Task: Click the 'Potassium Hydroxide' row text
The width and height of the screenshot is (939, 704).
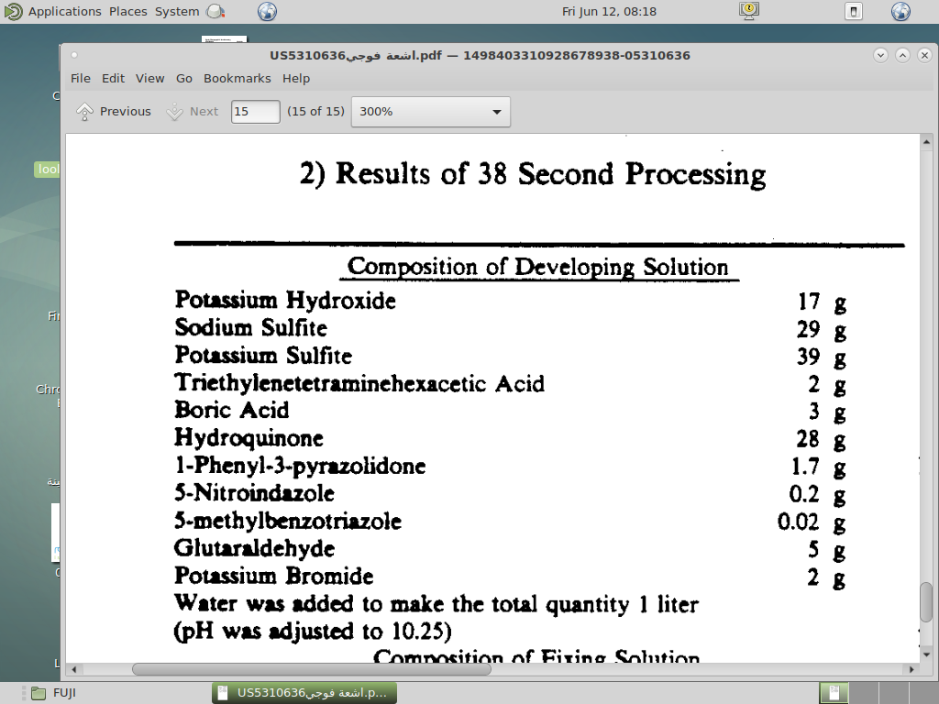Action: pos(285,300)
